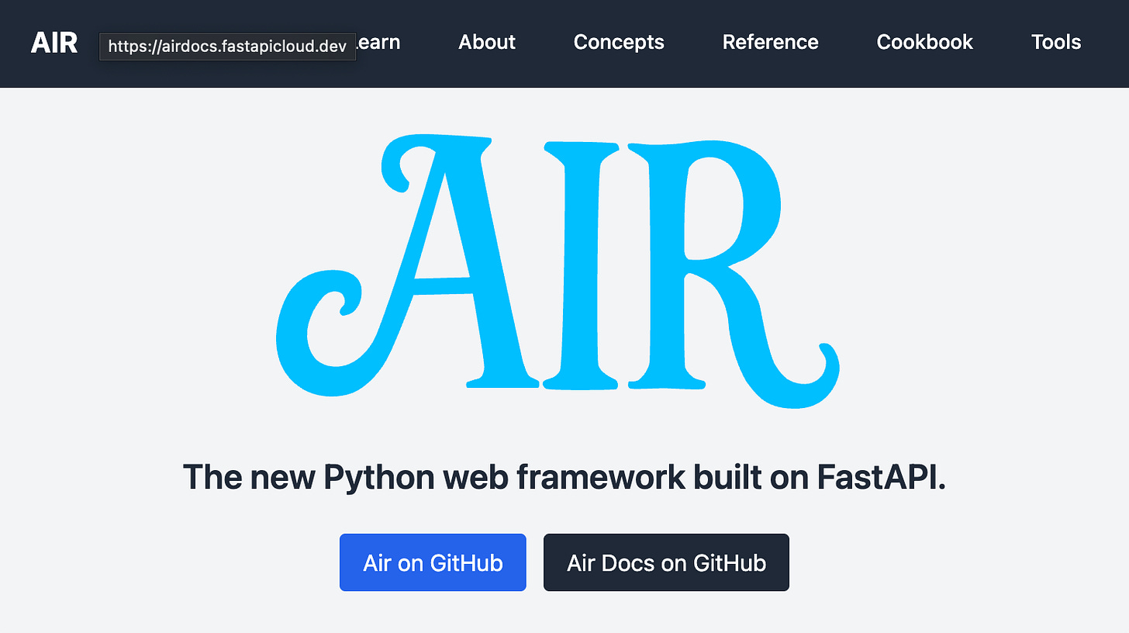The image size is (1129, 633).
Task: Navigate to the Cookbook page
Action: 924,42
